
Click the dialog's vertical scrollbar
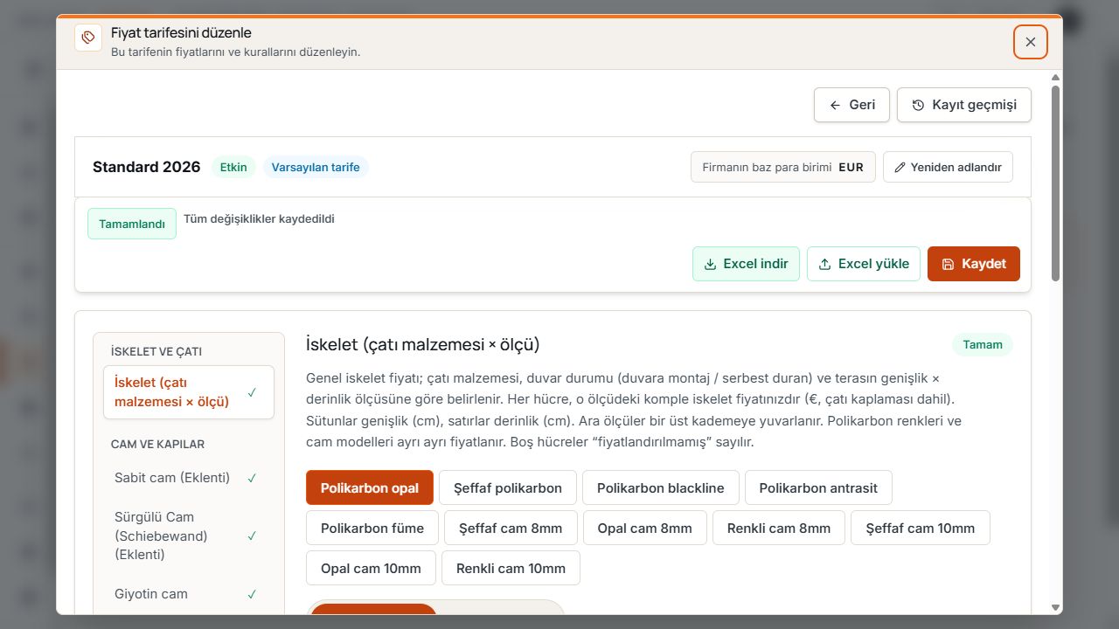1055,183
